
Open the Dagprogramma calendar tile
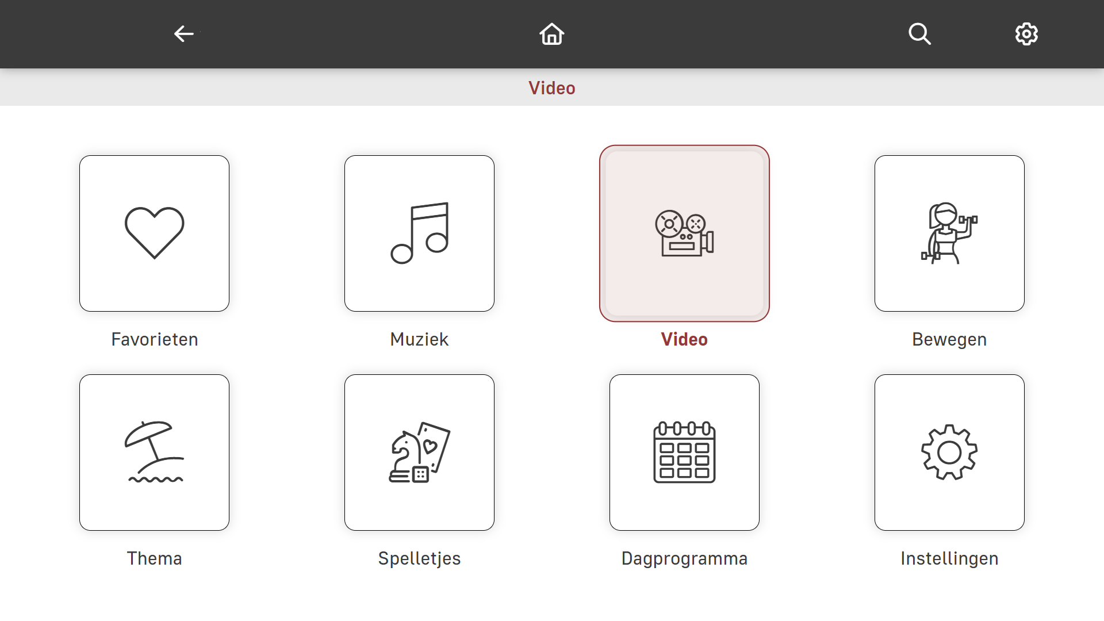point(684,453)
